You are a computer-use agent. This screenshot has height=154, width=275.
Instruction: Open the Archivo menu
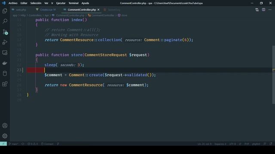pos(13,3)
